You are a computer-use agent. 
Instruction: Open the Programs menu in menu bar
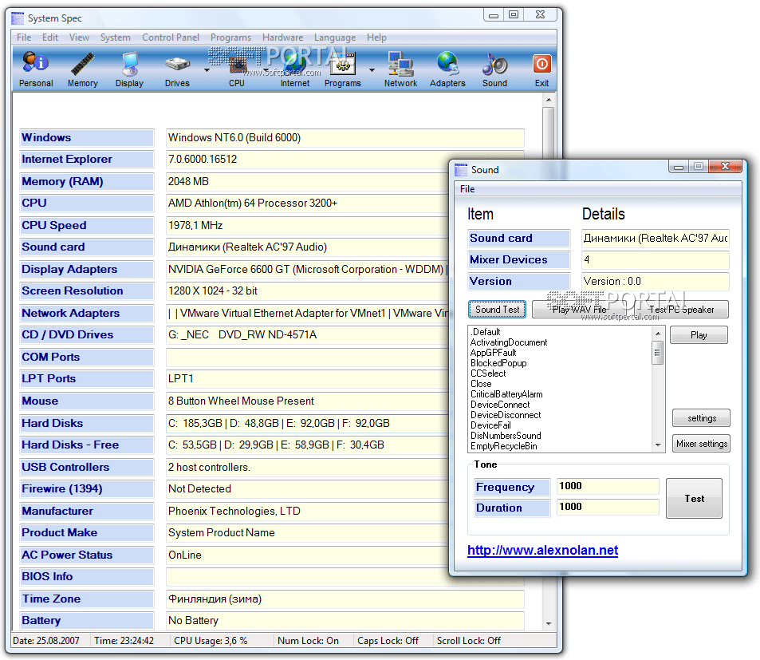pyautogui.click(x=230, y=38)
